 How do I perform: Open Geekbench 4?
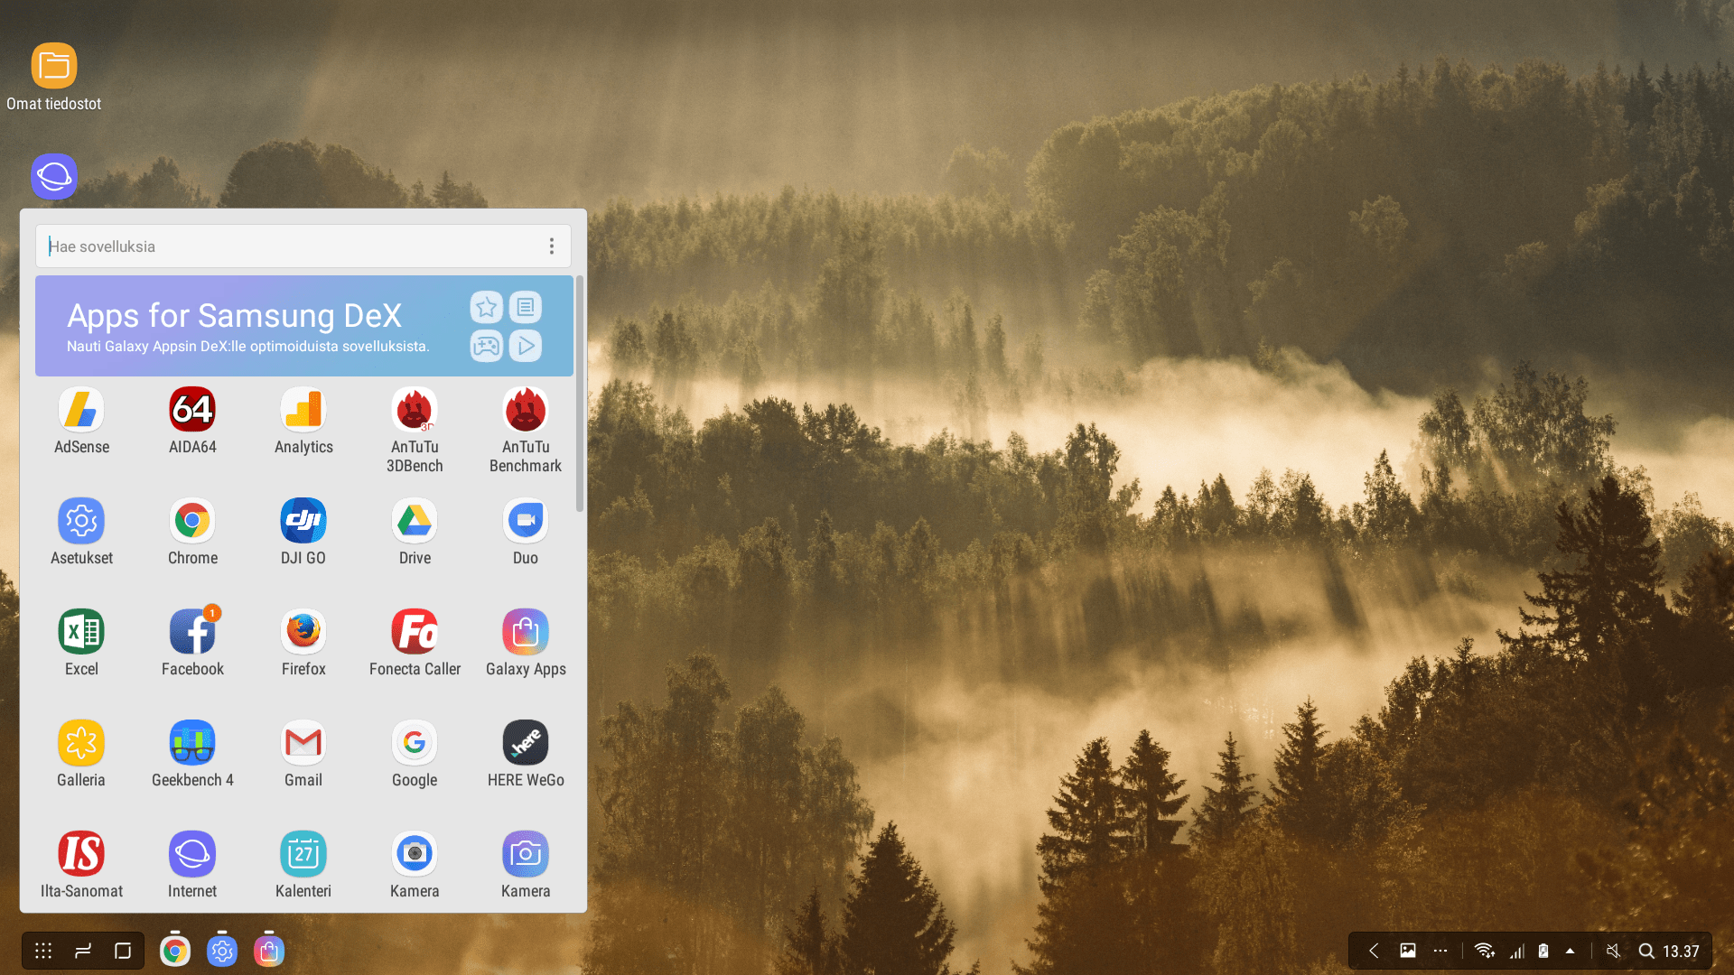192,744
